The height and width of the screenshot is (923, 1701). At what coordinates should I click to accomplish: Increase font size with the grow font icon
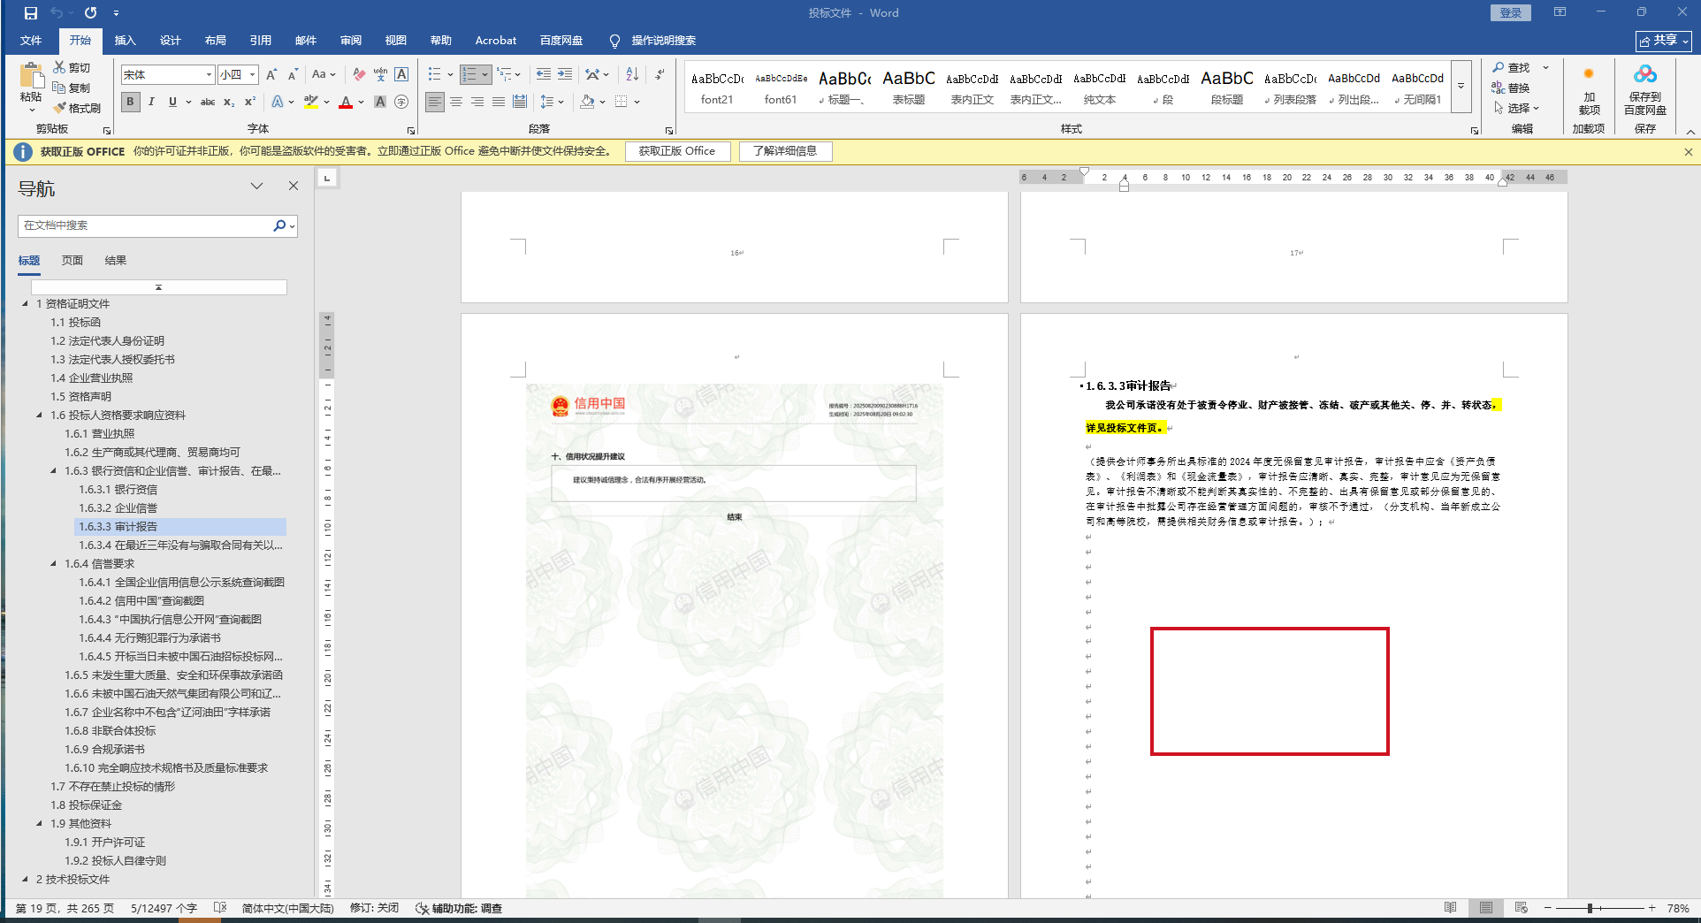click(271, 75)
